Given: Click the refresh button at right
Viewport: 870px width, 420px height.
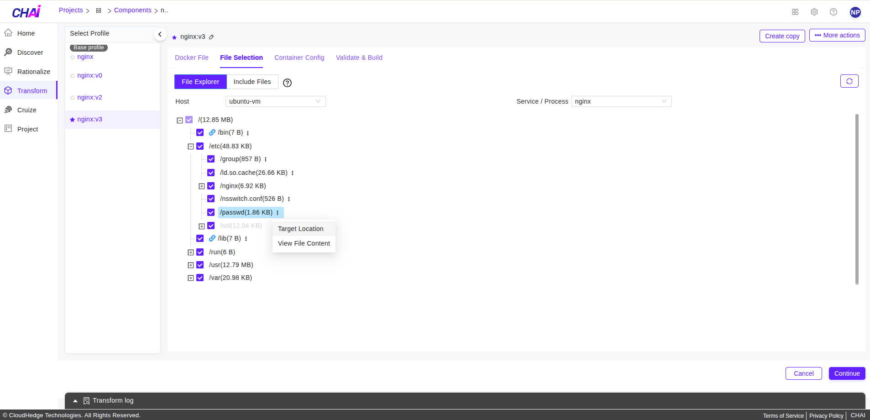Looking at the screenshot, I should pos(849,81).
